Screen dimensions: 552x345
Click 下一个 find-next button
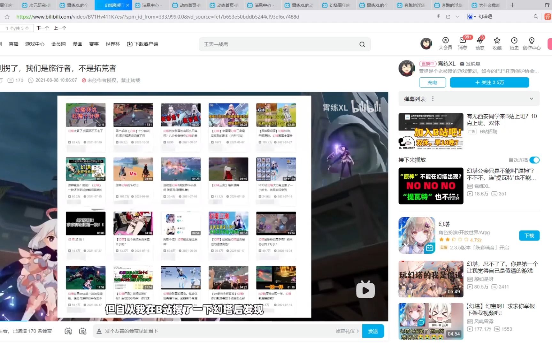point(43,28)
